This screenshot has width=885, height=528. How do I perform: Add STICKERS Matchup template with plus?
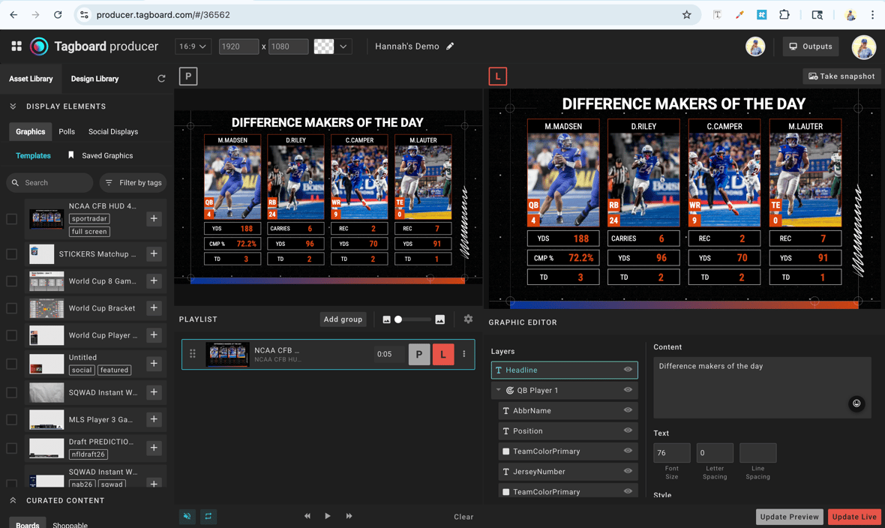tap(154, 254)
